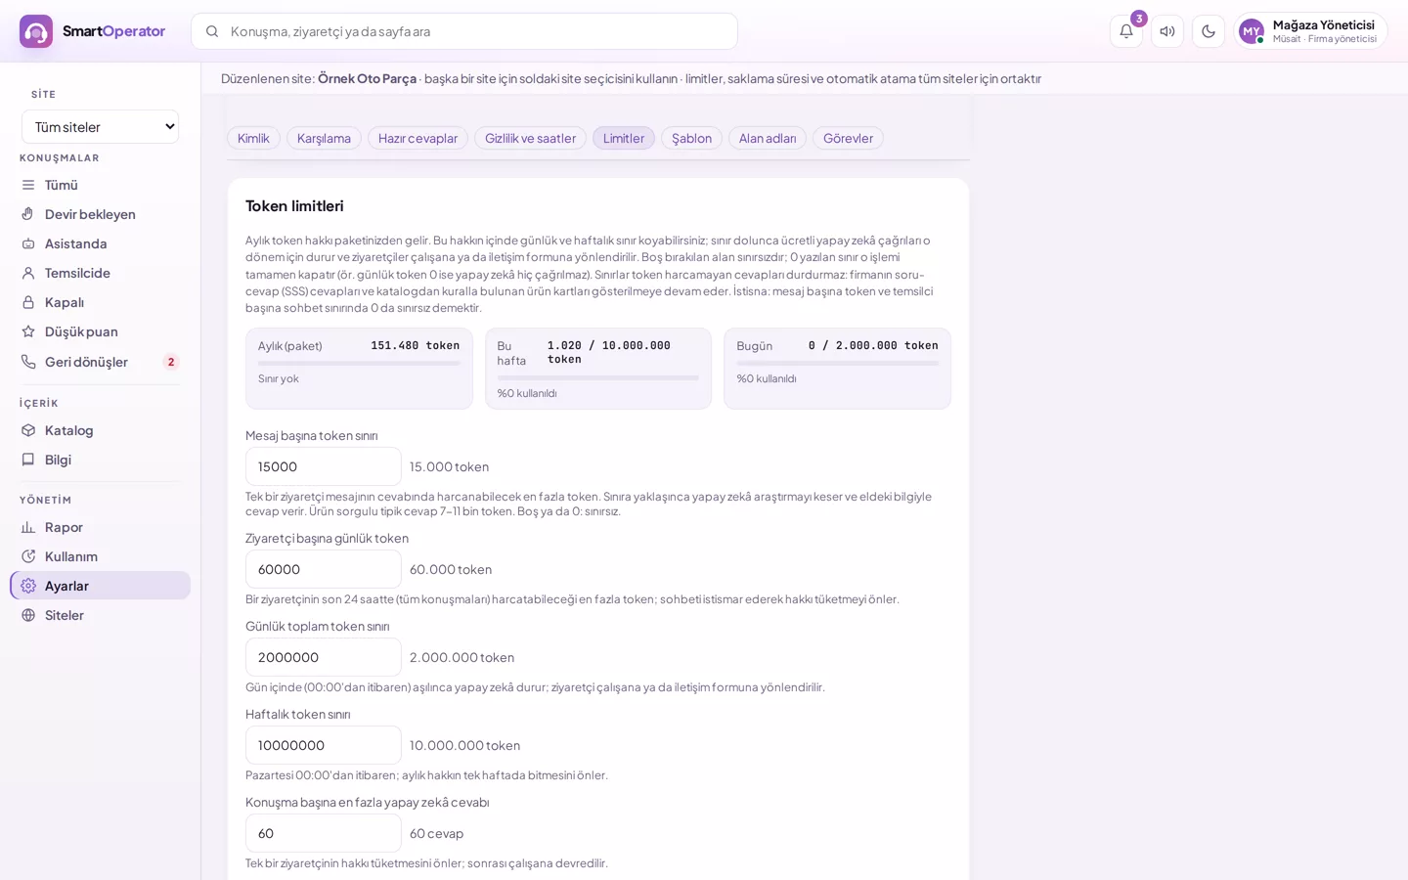Viewport: 1408px width, 880px height.
Task: Click the Düşük puan star icon
Action: (x=28, y=331)
